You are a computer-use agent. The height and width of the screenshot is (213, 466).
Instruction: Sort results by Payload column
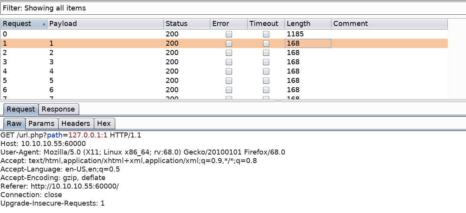point(105,24)
